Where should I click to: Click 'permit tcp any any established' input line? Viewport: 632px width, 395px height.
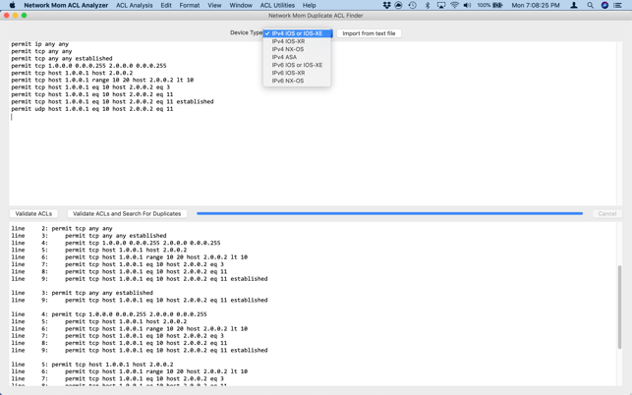click(x=62, y=58)
